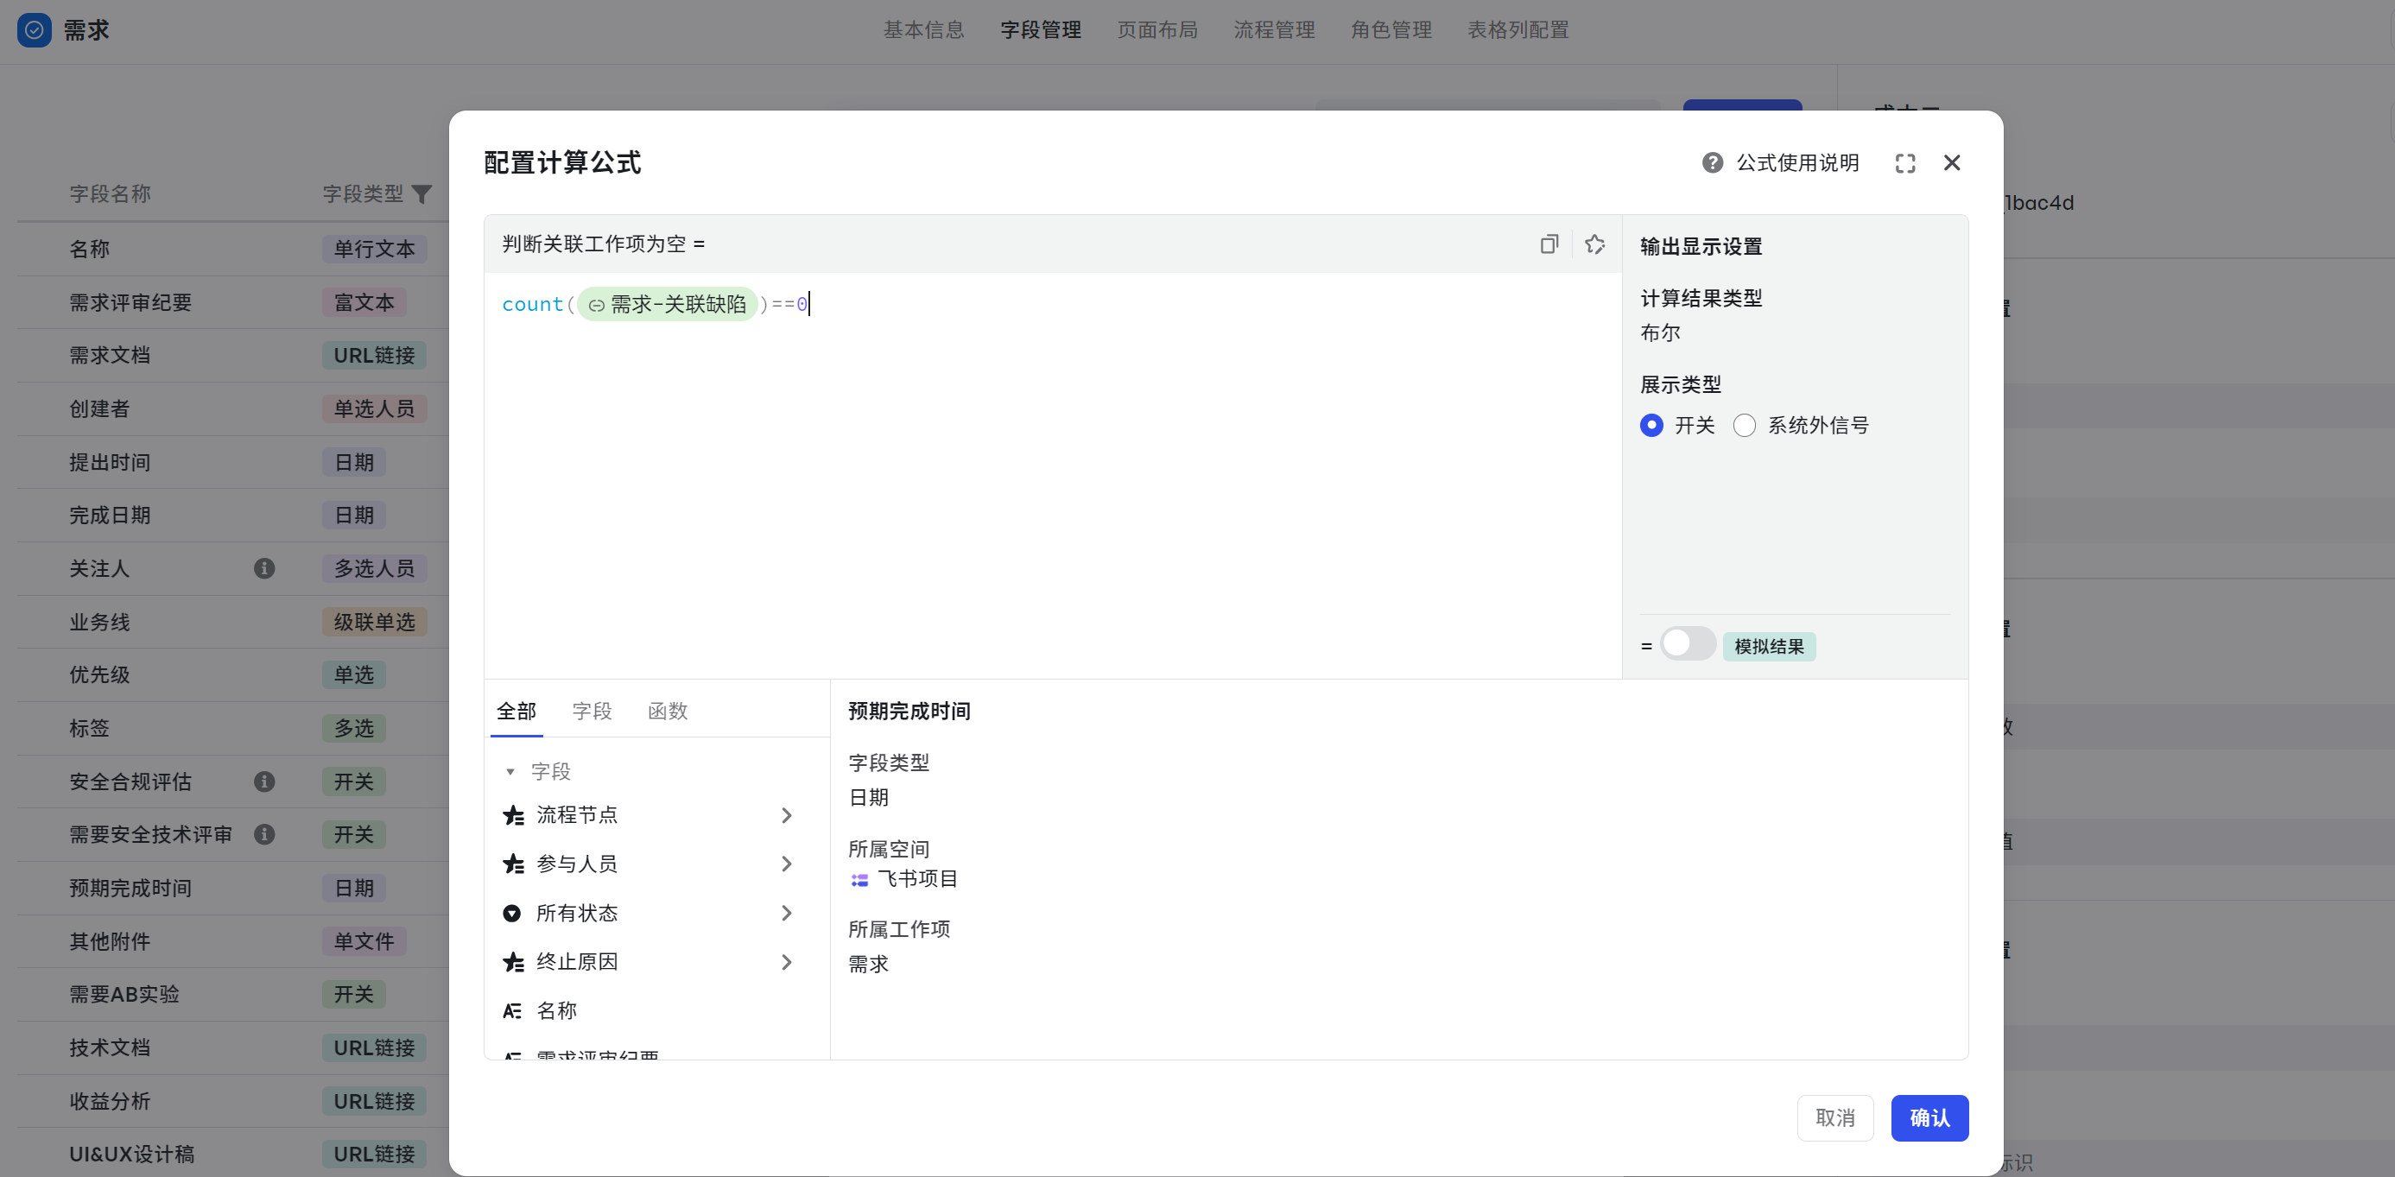Click the 字段类型 filter funnel icon
The height and width of the screenshot is (1177, 2395).
pos(422,194)
